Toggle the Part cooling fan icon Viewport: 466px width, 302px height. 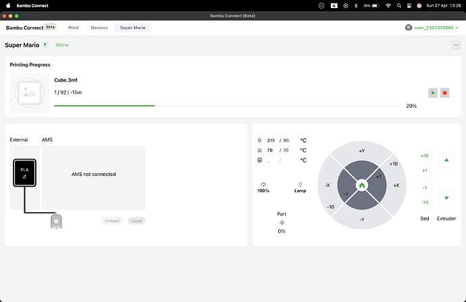(282, 222)
